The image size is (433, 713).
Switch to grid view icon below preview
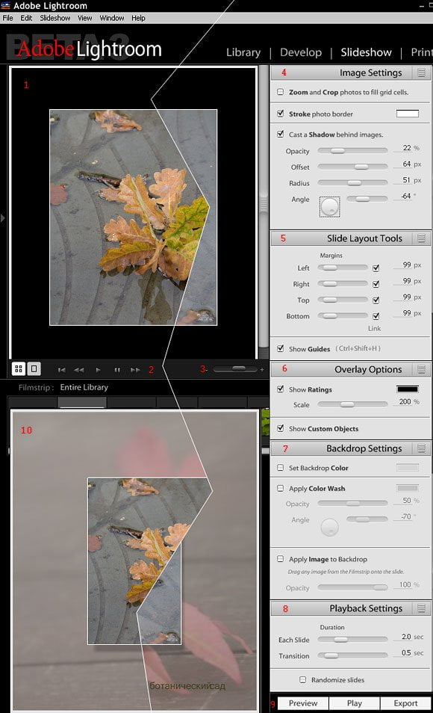click(x=19, y=368)
